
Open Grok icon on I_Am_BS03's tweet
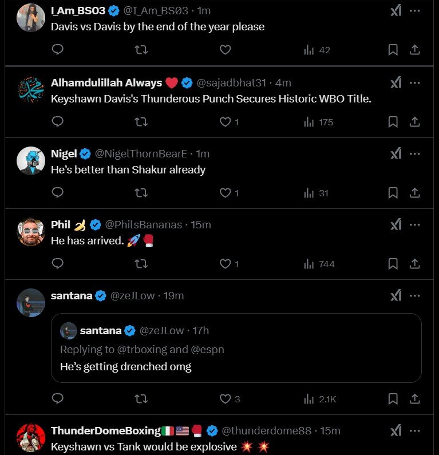(396, 10)
